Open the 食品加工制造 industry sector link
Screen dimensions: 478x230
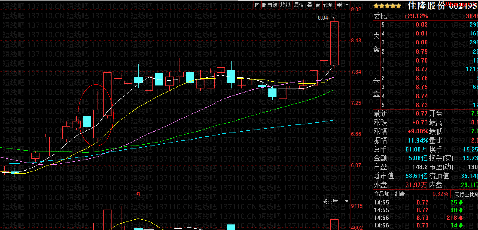[x=389, y=194]
